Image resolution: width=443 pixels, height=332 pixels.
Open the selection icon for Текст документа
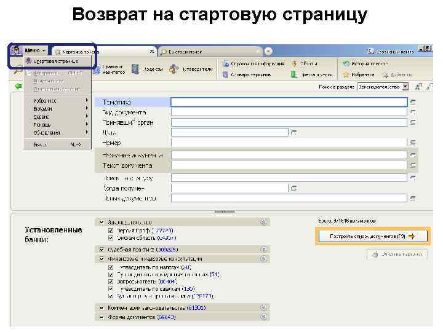[x=413, y=165]
